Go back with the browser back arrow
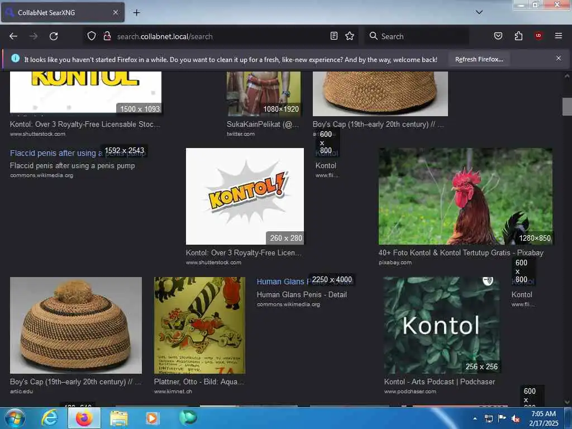This screenshot has height=429, width=572. click(13, 36)
